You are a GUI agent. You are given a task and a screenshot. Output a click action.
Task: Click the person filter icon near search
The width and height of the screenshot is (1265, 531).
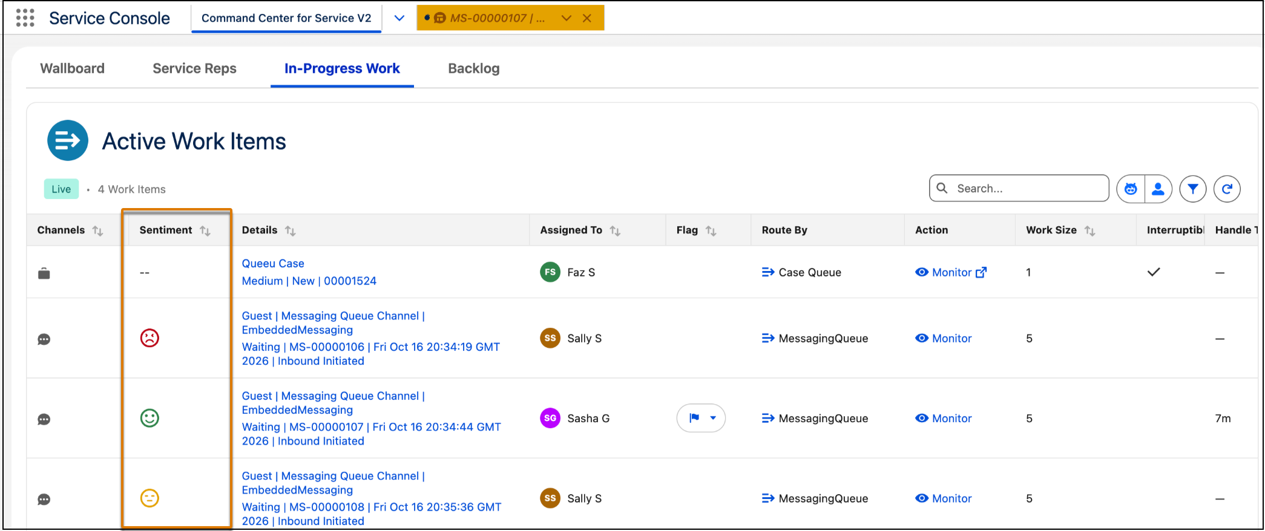click(x=1158, y=189)
